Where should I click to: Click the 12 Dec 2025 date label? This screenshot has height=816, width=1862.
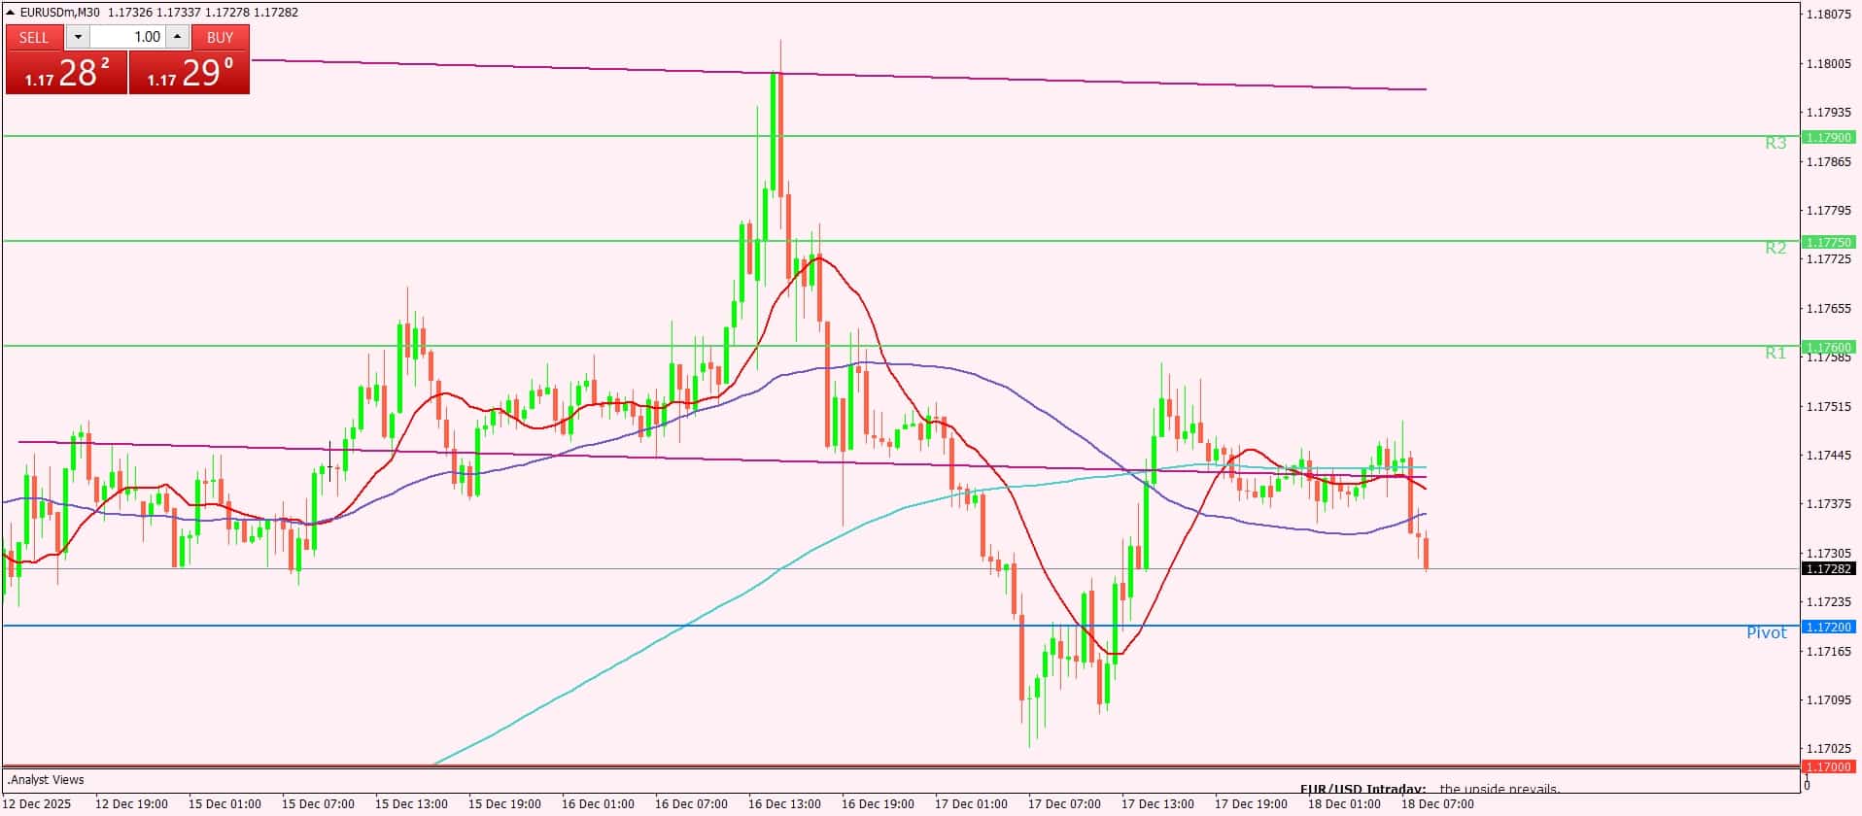click(x=36, y=804)
